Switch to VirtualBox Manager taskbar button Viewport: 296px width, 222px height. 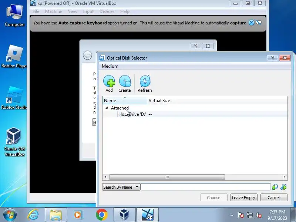click(x=124, y=215)
